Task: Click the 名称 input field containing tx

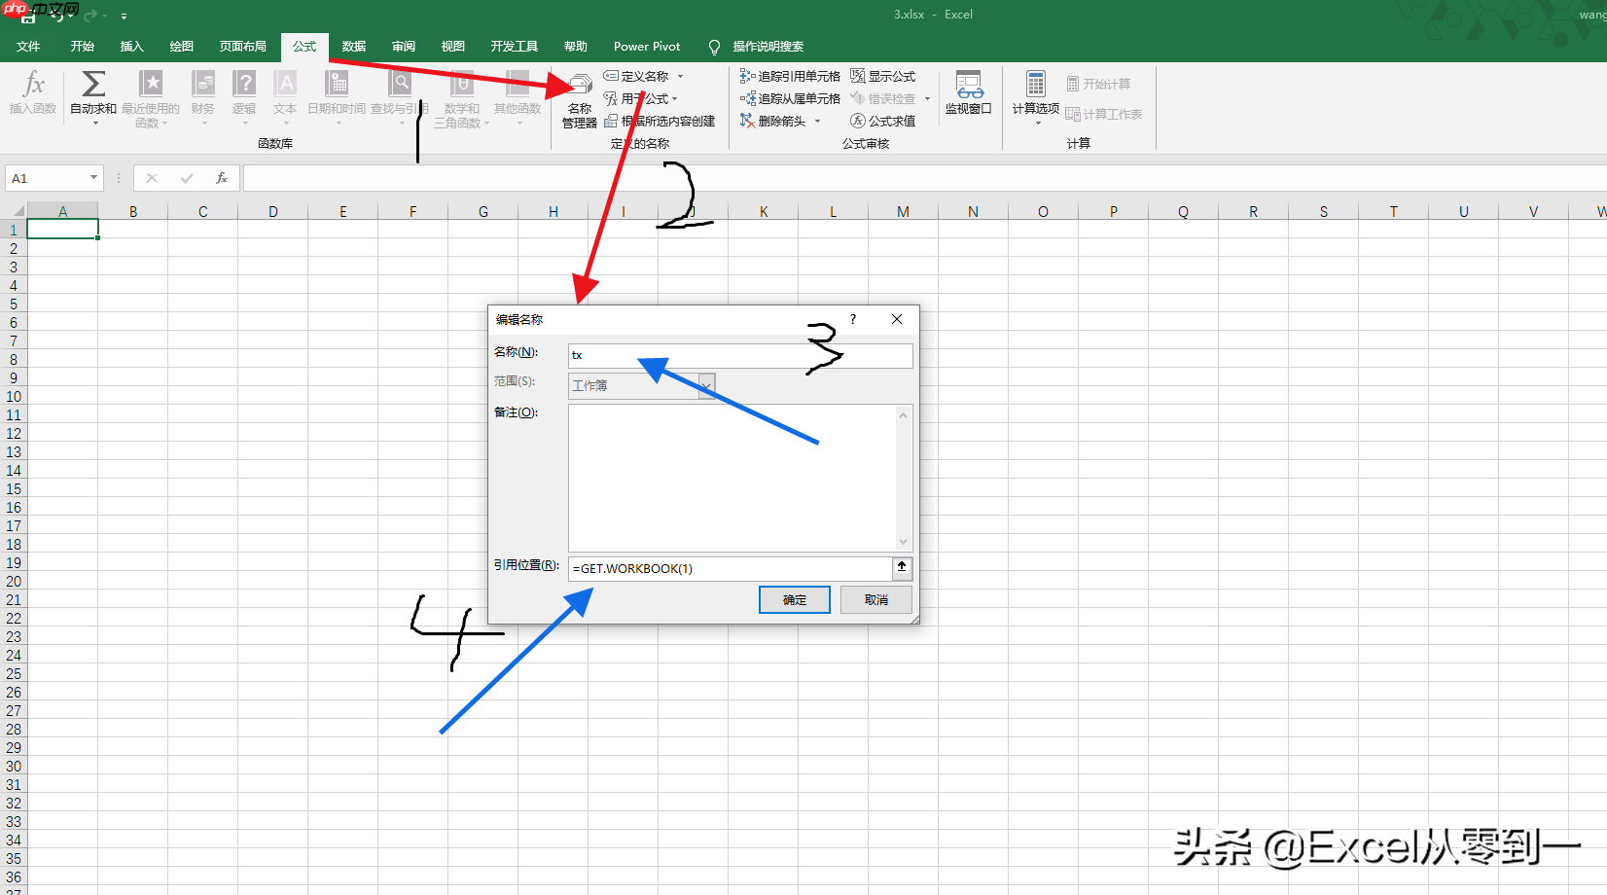Action: [x=740, y=355]
